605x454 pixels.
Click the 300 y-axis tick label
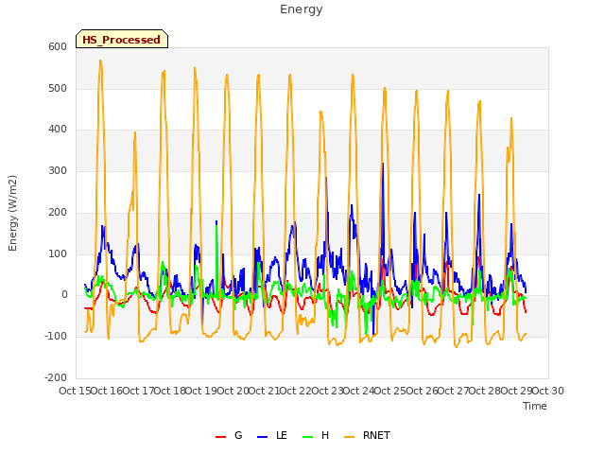tap(58, 171)
